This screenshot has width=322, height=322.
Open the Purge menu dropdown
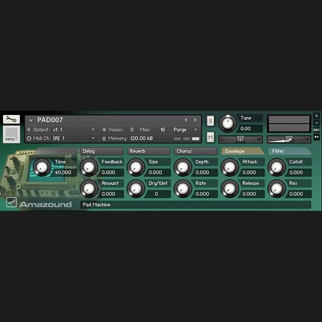196,130
